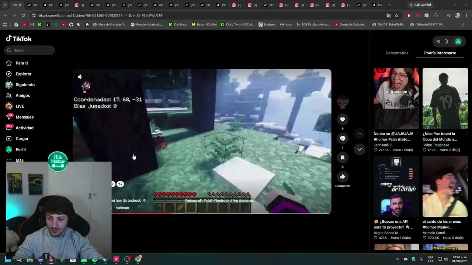
Task: Open options for the 'Nico Paz' video
Action: coord(466,134)
